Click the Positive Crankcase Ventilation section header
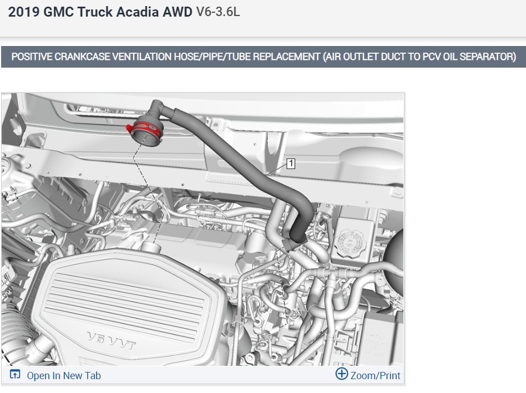Image resolution: width=526 pixels, height=393 pixels. 264,57
